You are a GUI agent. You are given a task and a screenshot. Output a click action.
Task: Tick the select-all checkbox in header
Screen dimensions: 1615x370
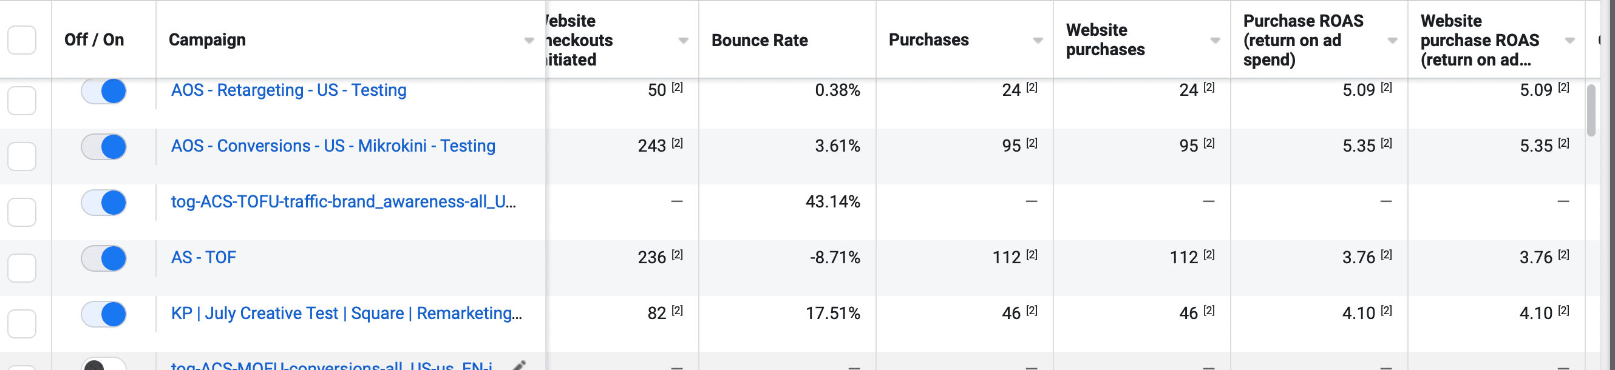coord(22,40)
